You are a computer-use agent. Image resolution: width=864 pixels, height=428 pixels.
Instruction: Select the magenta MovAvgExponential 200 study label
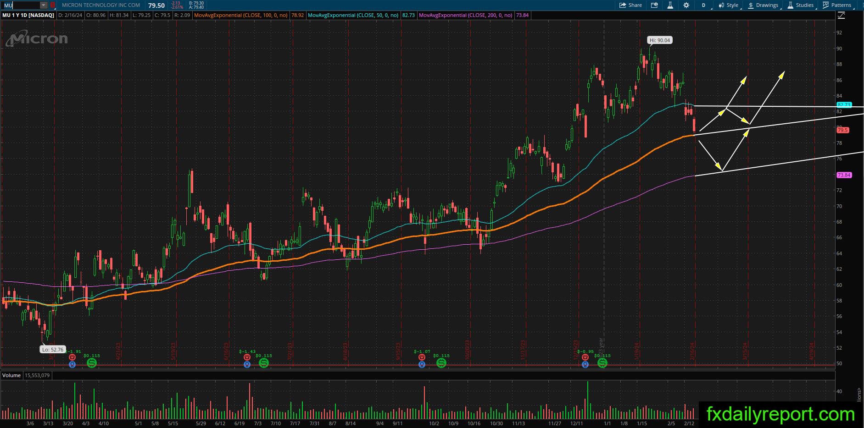[x=466, y=15]
